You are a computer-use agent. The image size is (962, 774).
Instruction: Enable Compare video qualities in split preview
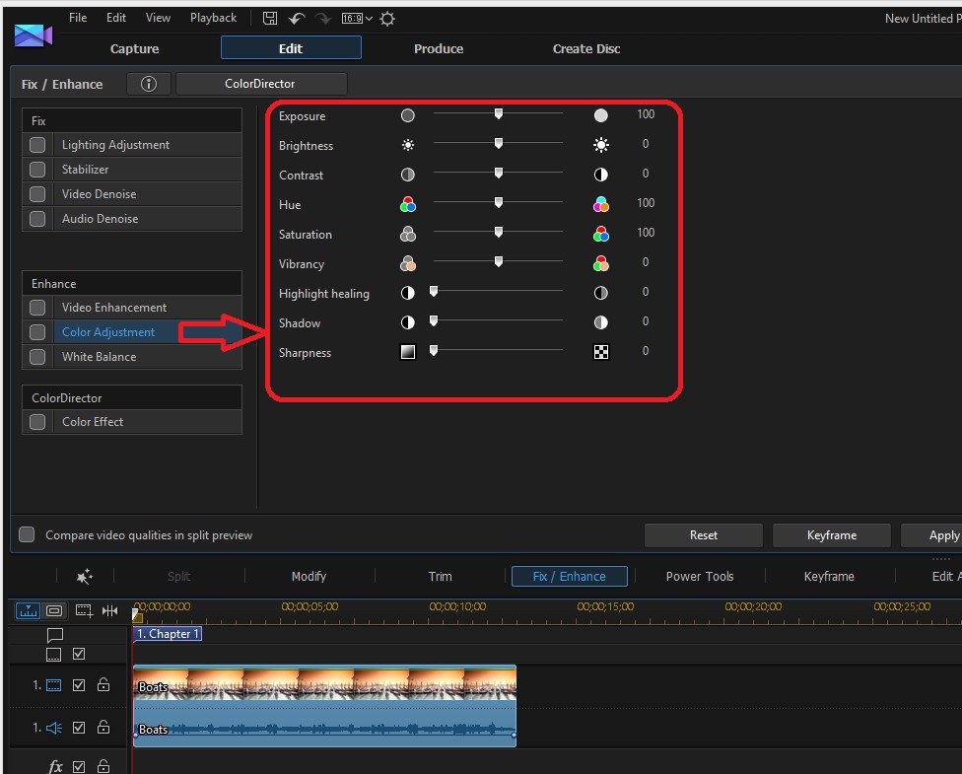pyautogui.click(x=27, y=534)
